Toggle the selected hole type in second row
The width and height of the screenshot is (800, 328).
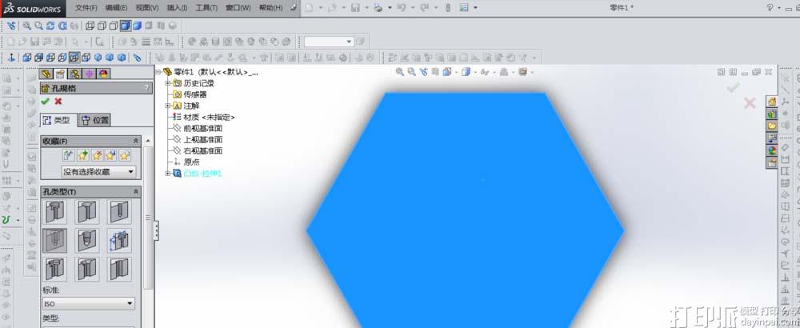click(54, 241)
